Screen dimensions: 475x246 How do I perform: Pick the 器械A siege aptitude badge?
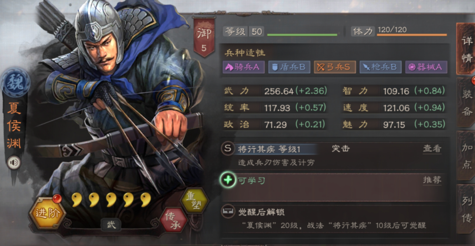426,67
